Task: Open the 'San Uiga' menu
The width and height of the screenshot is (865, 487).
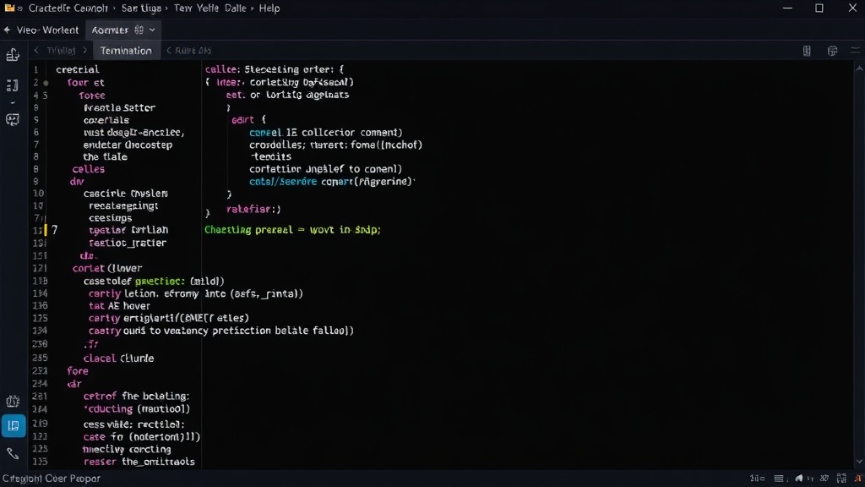Action: tap(141, 8)
